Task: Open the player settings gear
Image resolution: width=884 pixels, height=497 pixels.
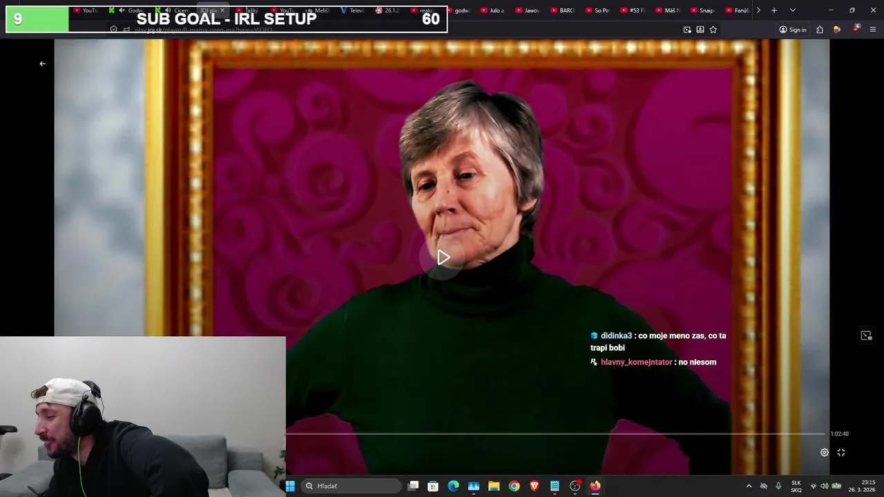Action: 825,453
